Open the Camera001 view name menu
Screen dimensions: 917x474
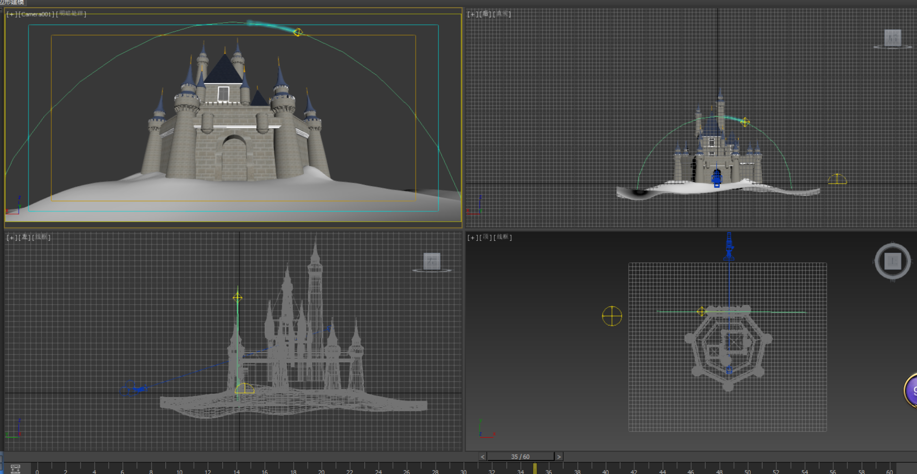tap(36, 14)
